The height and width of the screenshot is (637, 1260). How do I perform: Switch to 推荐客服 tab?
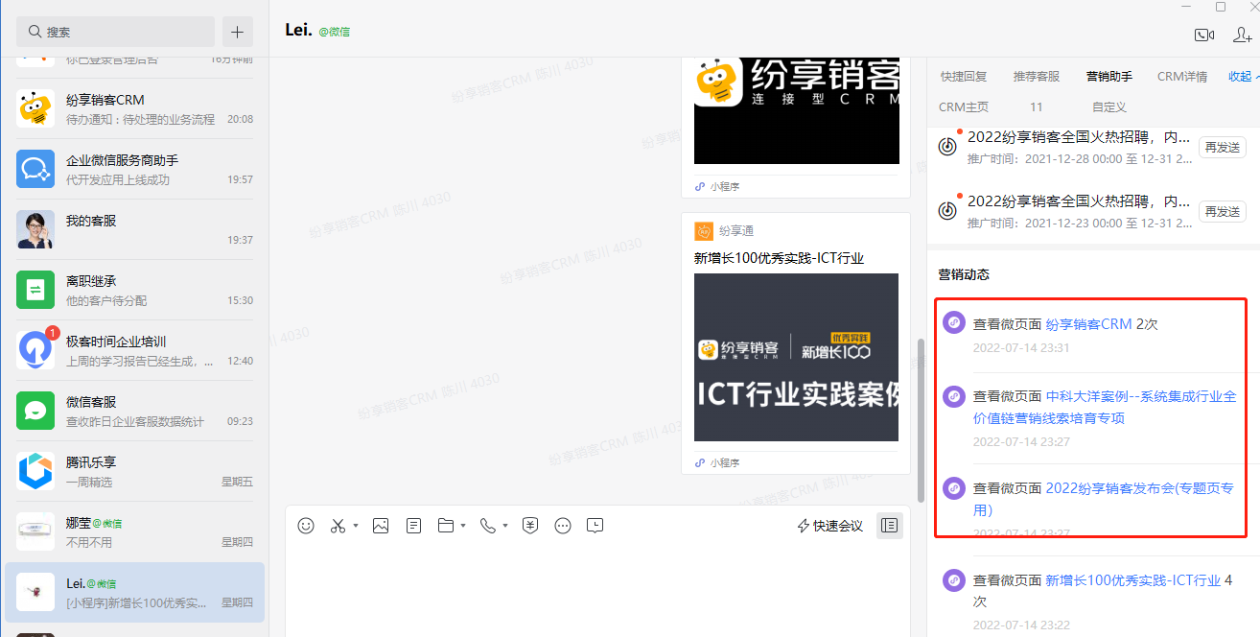pyautogui.click(x=1037, y=77)
